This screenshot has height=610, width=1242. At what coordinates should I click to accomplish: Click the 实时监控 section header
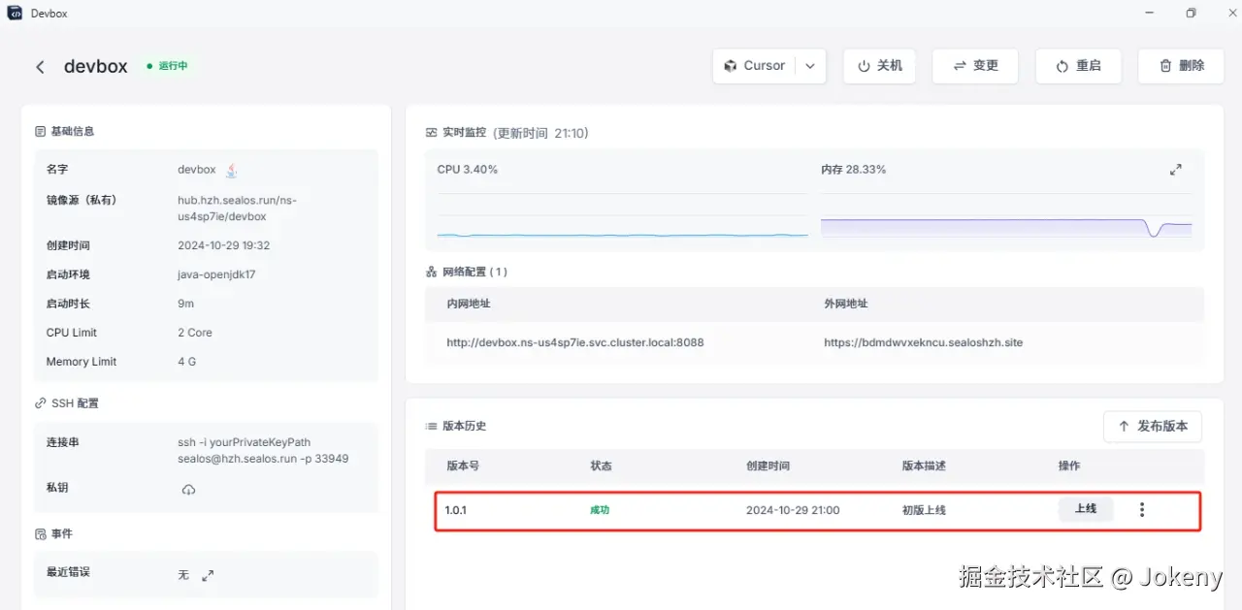tap(456, 133)
